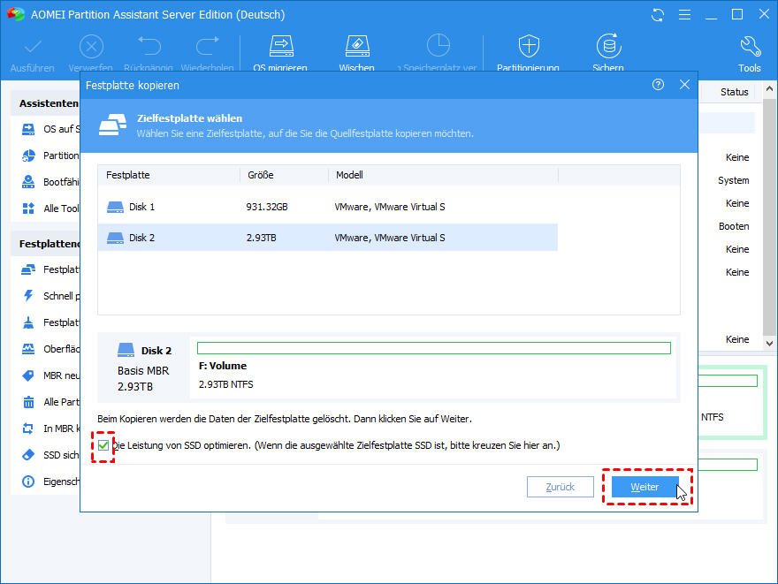The image size is (778, 584).
Task: Click the AOMEI application logo icon
Action: pos(15,14)
